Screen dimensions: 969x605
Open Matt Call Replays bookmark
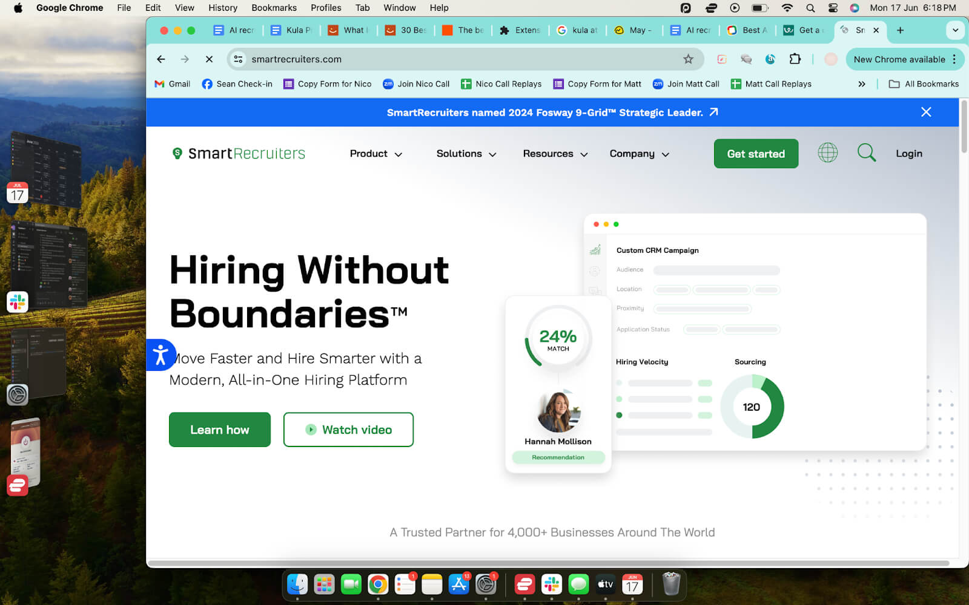[x=771, y=84]
